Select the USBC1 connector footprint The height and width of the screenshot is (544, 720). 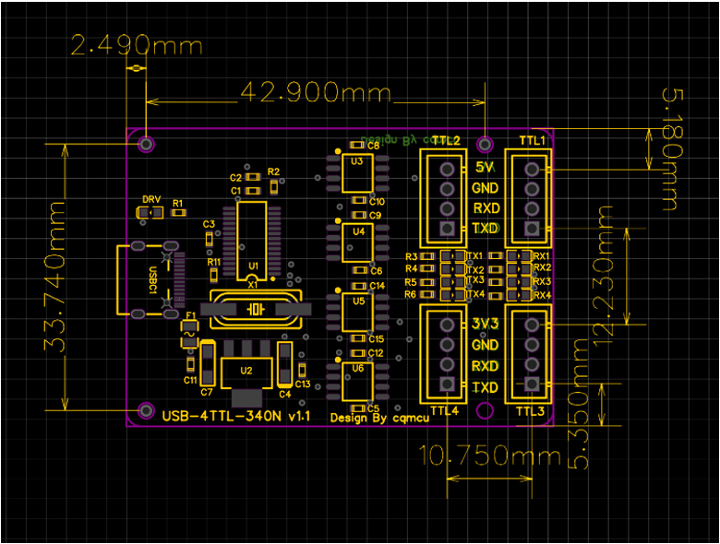(146, 279)
